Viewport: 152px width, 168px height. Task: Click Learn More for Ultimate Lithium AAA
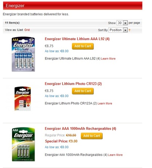point(108,58)
